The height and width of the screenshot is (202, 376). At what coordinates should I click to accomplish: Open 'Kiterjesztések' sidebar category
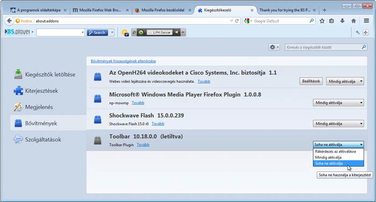(x=48, y=91)
